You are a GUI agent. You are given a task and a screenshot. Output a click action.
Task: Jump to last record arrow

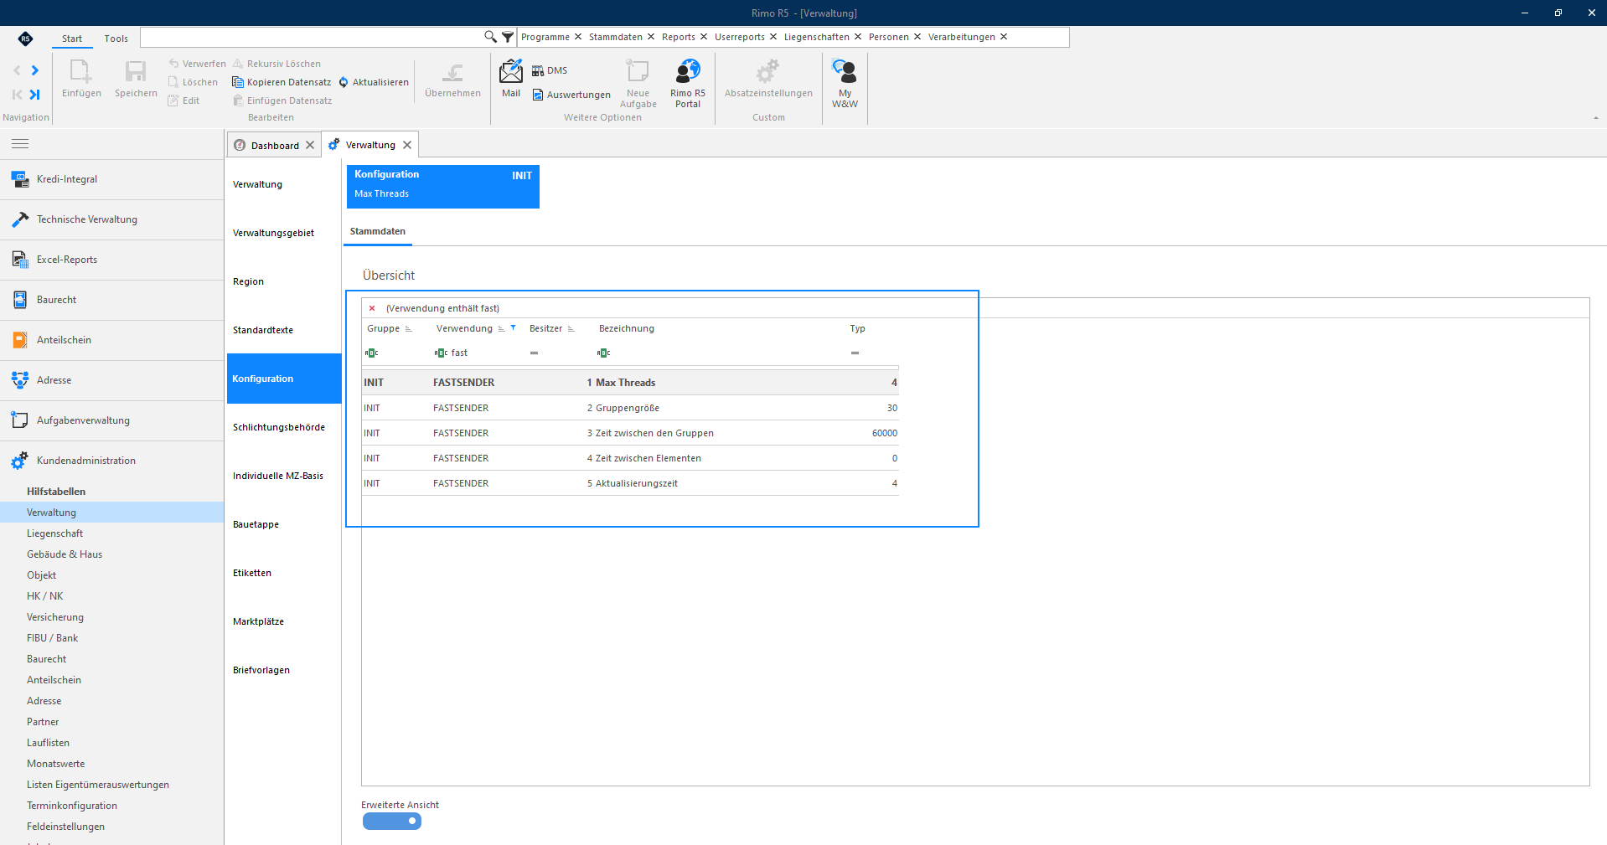(x=35, y=95)
